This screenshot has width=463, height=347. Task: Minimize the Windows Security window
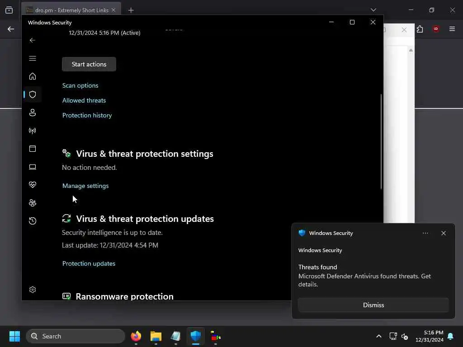tap(331, 22)
